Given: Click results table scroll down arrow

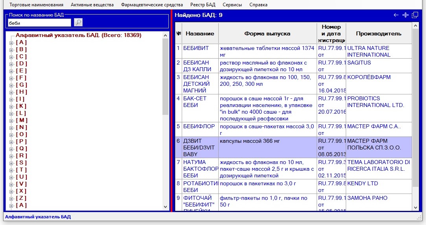Looking at the screenshot, I should click(x=415, y=207).
